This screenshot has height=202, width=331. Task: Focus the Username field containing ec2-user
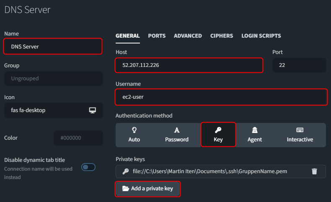pyautogui.click(x=221, y=97)
